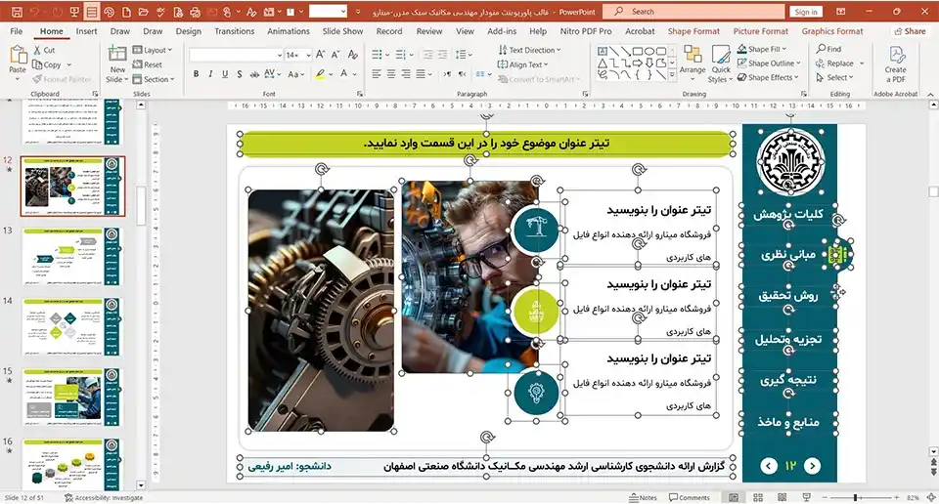
Task: Open ribbon display options icon in title bar
Action: 841,12
